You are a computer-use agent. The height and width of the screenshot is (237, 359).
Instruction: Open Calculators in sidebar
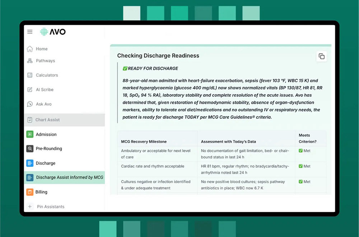pyautogui.click(x=47, y=75)
